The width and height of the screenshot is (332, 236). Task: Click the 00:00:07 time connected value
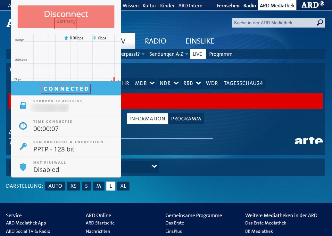[46, 129]
